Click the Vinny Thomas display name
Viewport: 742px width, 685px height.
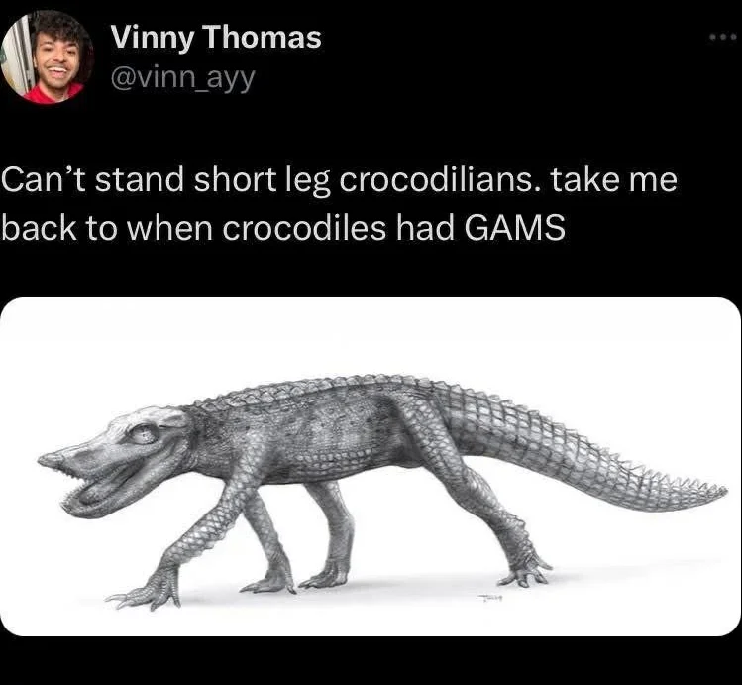click(215, 38)
